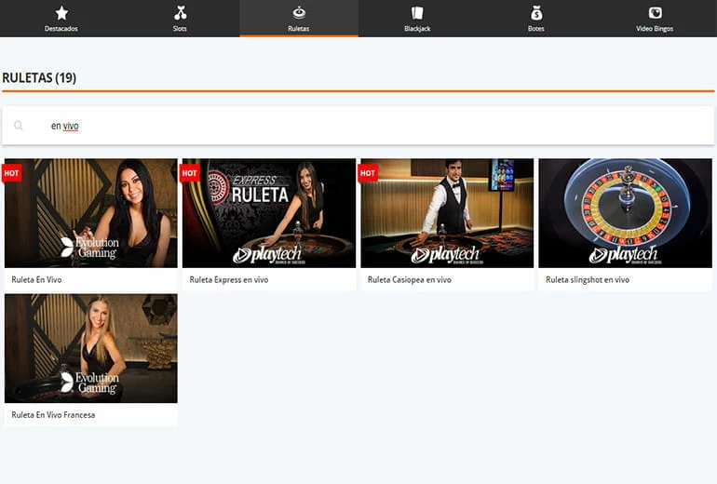The width and height of the screenshot is (717, 484).
Task: Open the Ruleta En Vivo game thumbnail
Action: (91, 213)
